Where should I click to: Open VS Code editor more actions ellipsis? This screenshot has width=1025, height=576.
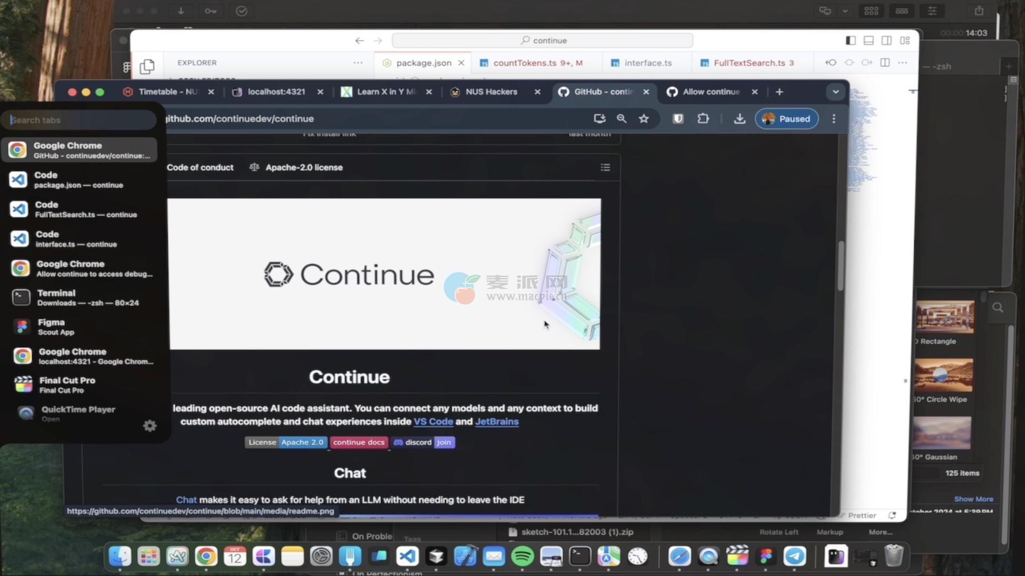(x=903, y=62)
